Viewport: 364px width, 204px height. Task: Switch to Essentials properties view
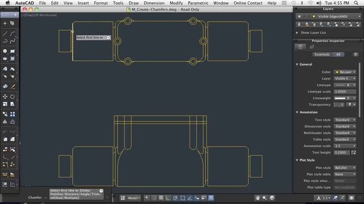[x=322, y=54]
